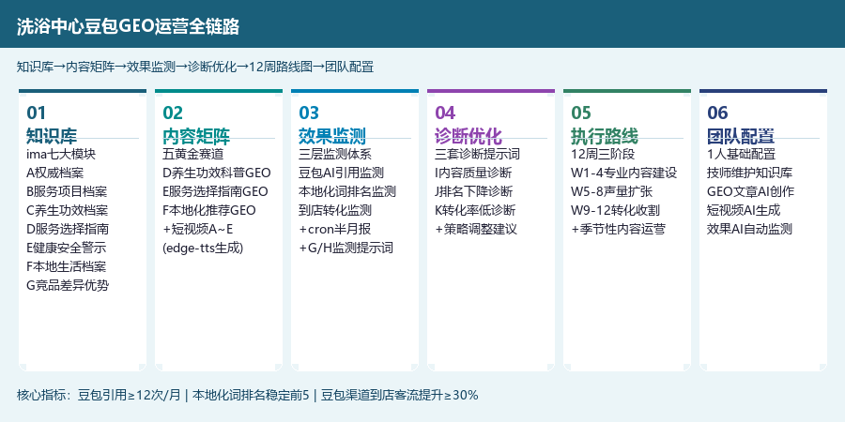Click the line (edge-tts生成)
845x422 pixels.
(x=203, y=249)
